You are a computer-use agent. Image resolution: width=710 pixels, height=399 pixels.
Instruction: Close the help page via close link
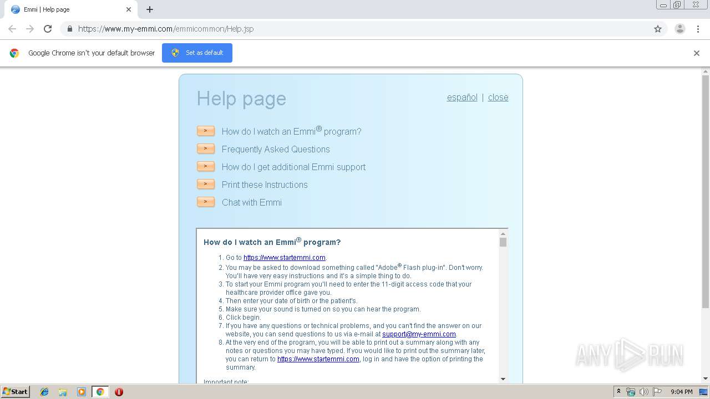point(498,98)
